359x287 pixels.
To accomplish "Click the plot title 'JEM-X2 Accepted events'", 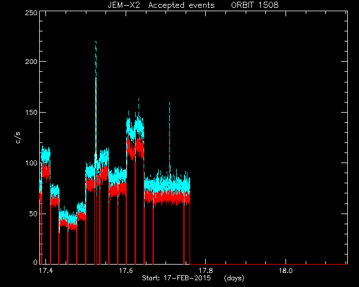I will (x=161, y=5).
